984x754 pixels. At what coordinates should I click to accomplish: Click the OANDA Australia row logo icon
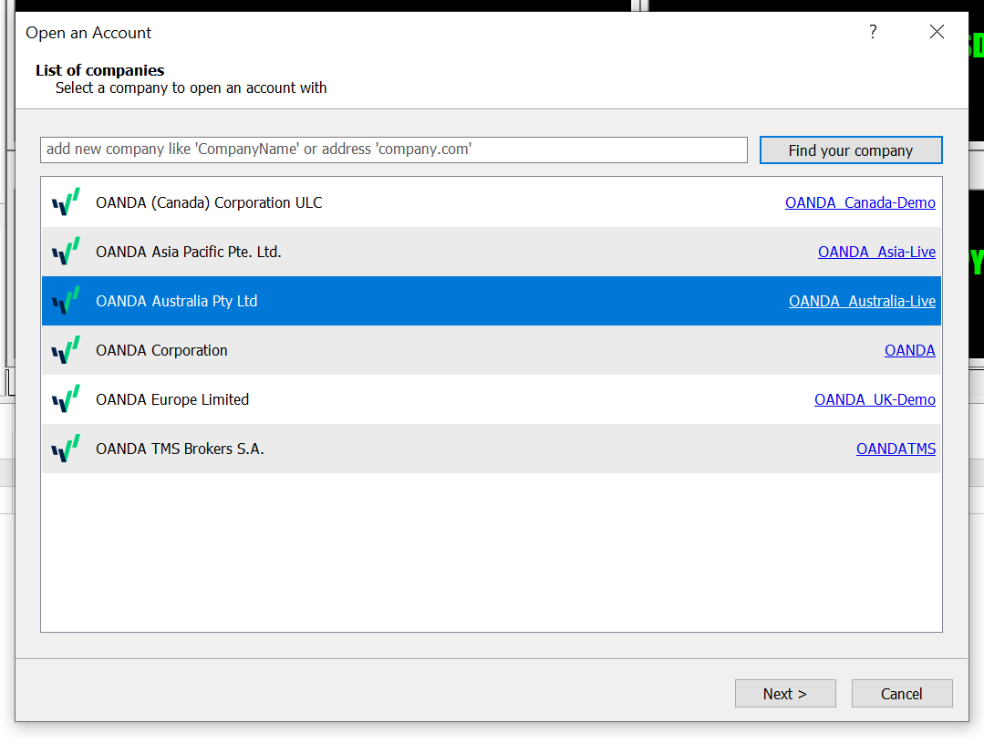pos(66,301)
